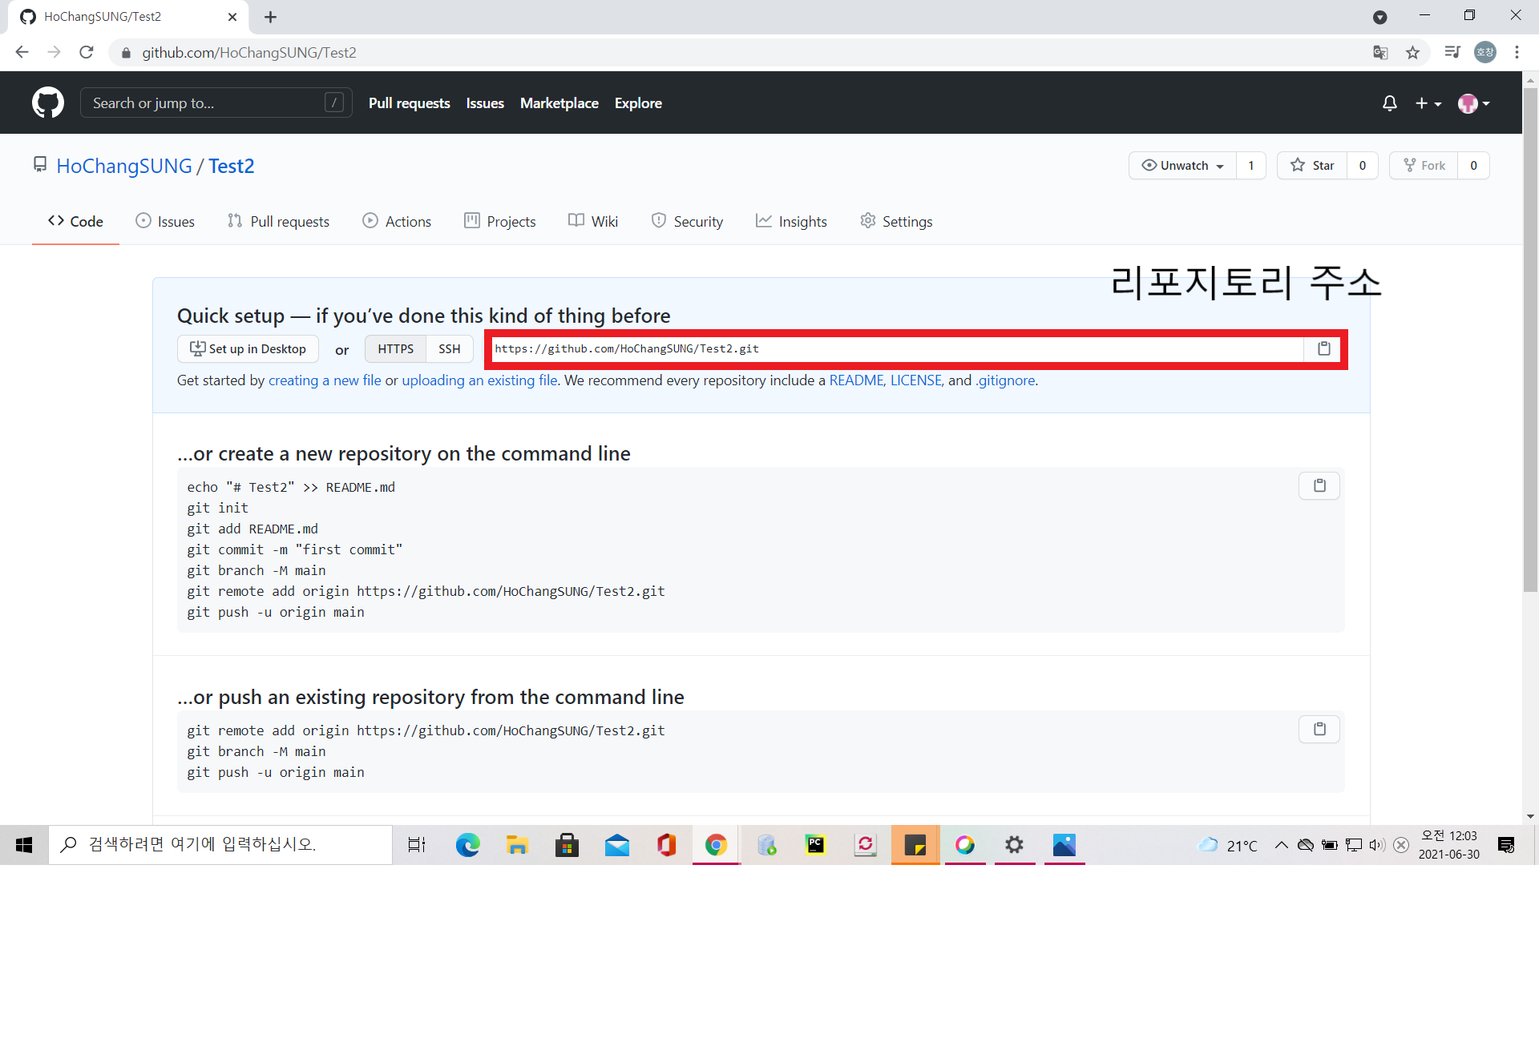Star the Test2 repository

[1312, 166]
